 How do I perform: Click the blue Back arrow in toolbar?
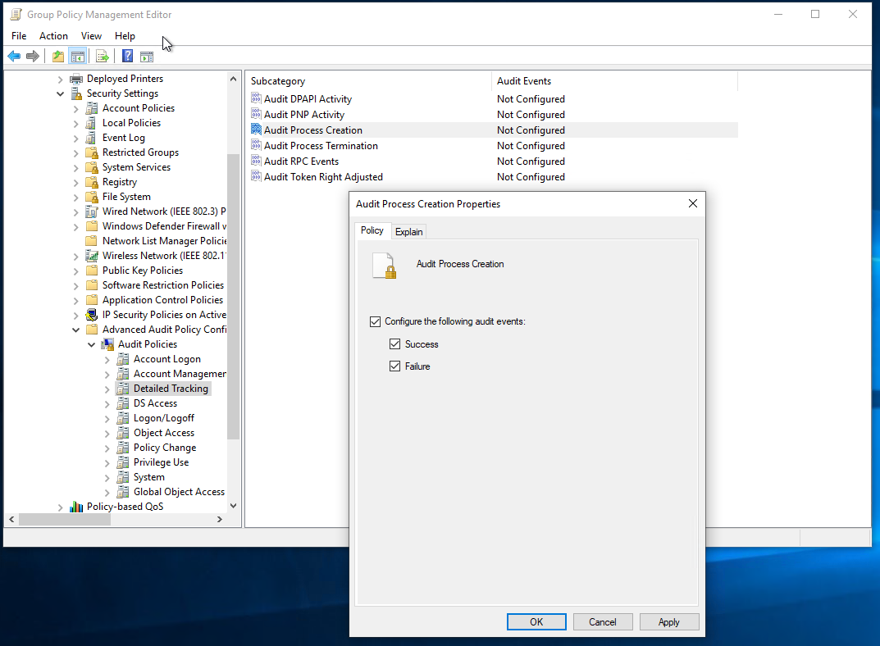14,57
